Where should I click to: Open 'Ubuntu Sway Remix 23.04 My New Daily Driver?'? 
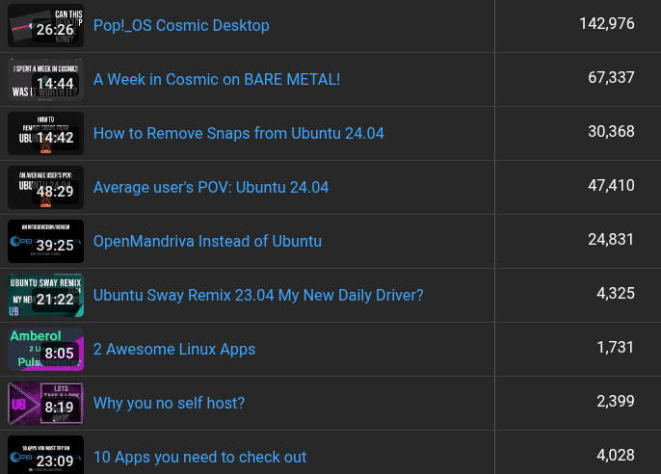pyautogui.click(x=258, y=295)
